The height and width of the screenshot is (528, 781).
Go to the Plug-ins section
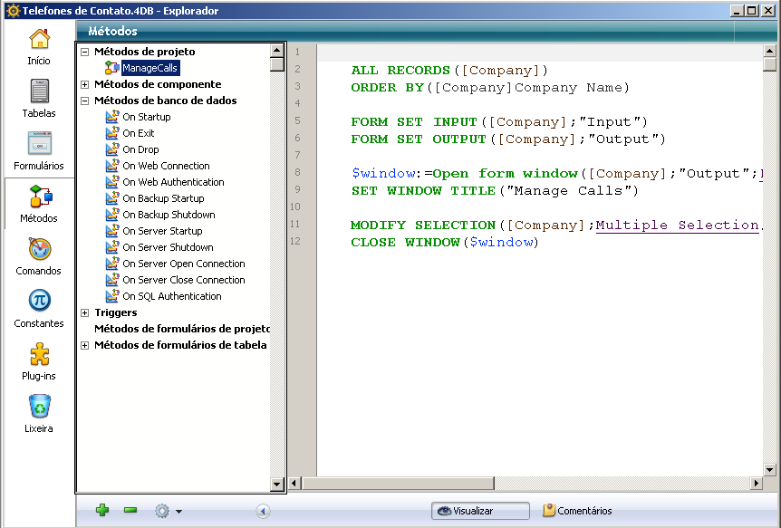(x=39, y=361)
